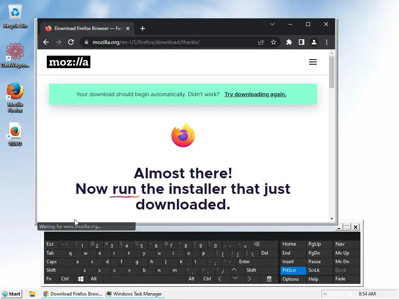399x299 pixels.
Task: Click the spacebar on the on-screen keyboard
Action: [145, 279]
